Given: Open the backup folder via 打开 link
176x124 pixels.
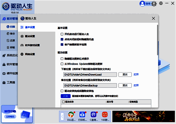Looking at the screenshot, I should point(136,85).
